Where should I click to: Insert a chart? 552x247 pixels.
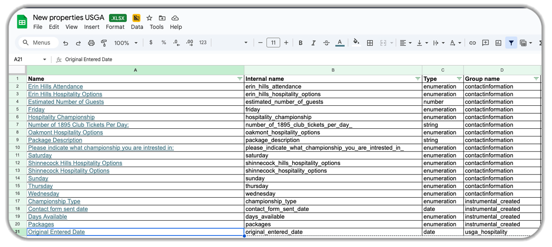tap(498, 43)
